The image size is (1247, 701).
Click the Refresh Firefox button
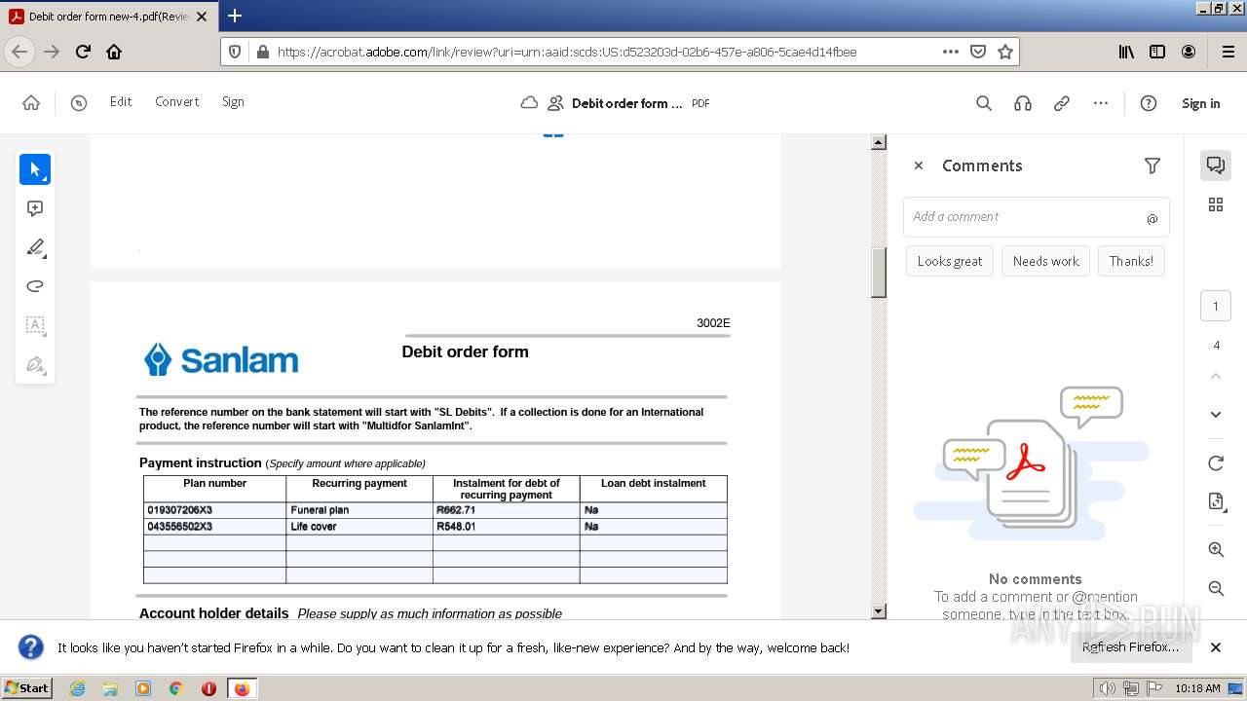[1130, 647]
